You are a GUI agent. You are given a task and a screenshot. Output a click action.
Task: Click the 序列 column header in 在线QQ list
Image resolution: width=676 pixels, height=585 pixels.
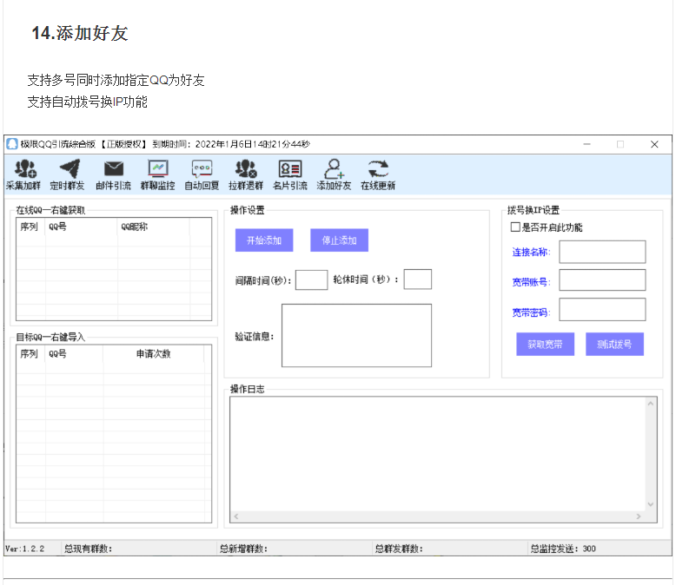point(30,227)
